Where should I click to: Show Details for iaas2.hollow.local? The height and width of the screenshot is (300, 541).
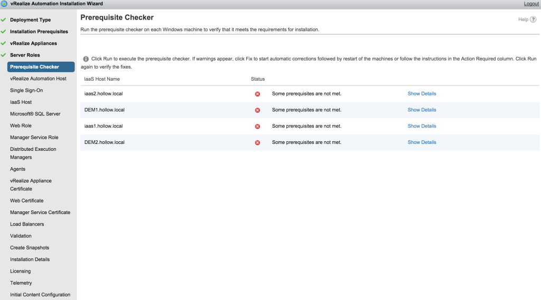pyautogui.click(x=422, y=94)
